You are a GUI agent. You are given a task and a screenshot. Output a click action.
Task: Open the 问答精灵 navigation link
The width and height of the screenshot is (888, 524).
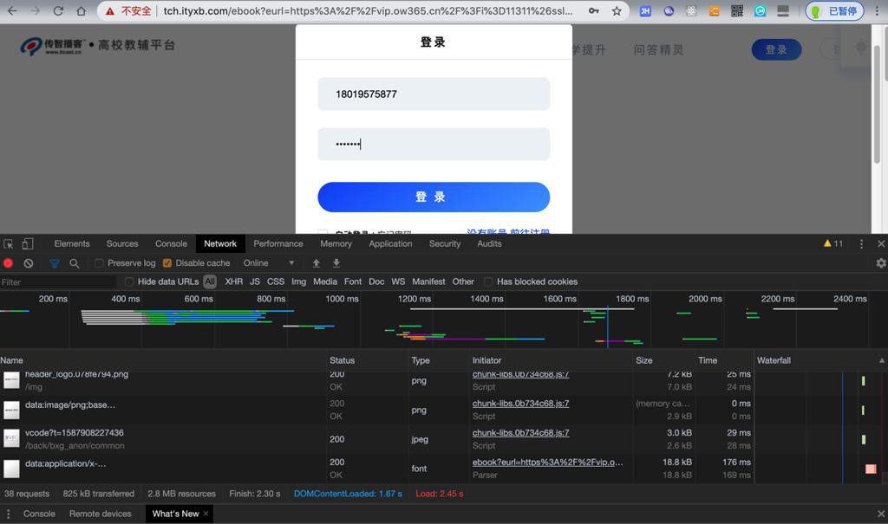[x=659, y=49]
